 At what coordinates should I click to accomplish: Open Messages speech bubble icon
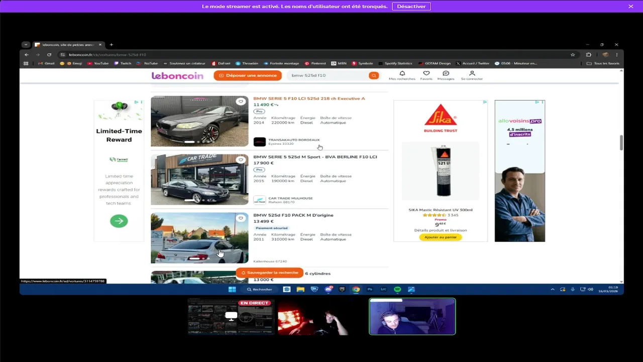[446, 75]
